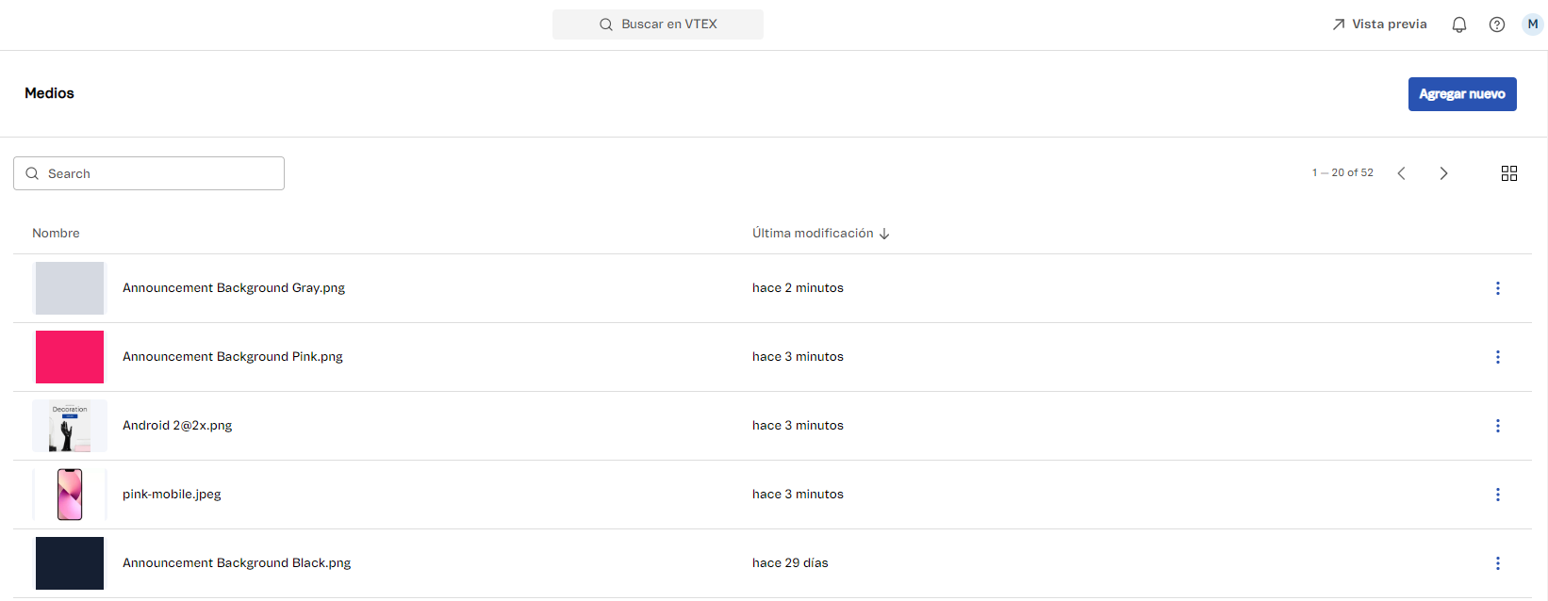Open the pink-mobile.jpeg phone thumbnail
This screenshot has height=601, width=1548.
coord(70,495)
